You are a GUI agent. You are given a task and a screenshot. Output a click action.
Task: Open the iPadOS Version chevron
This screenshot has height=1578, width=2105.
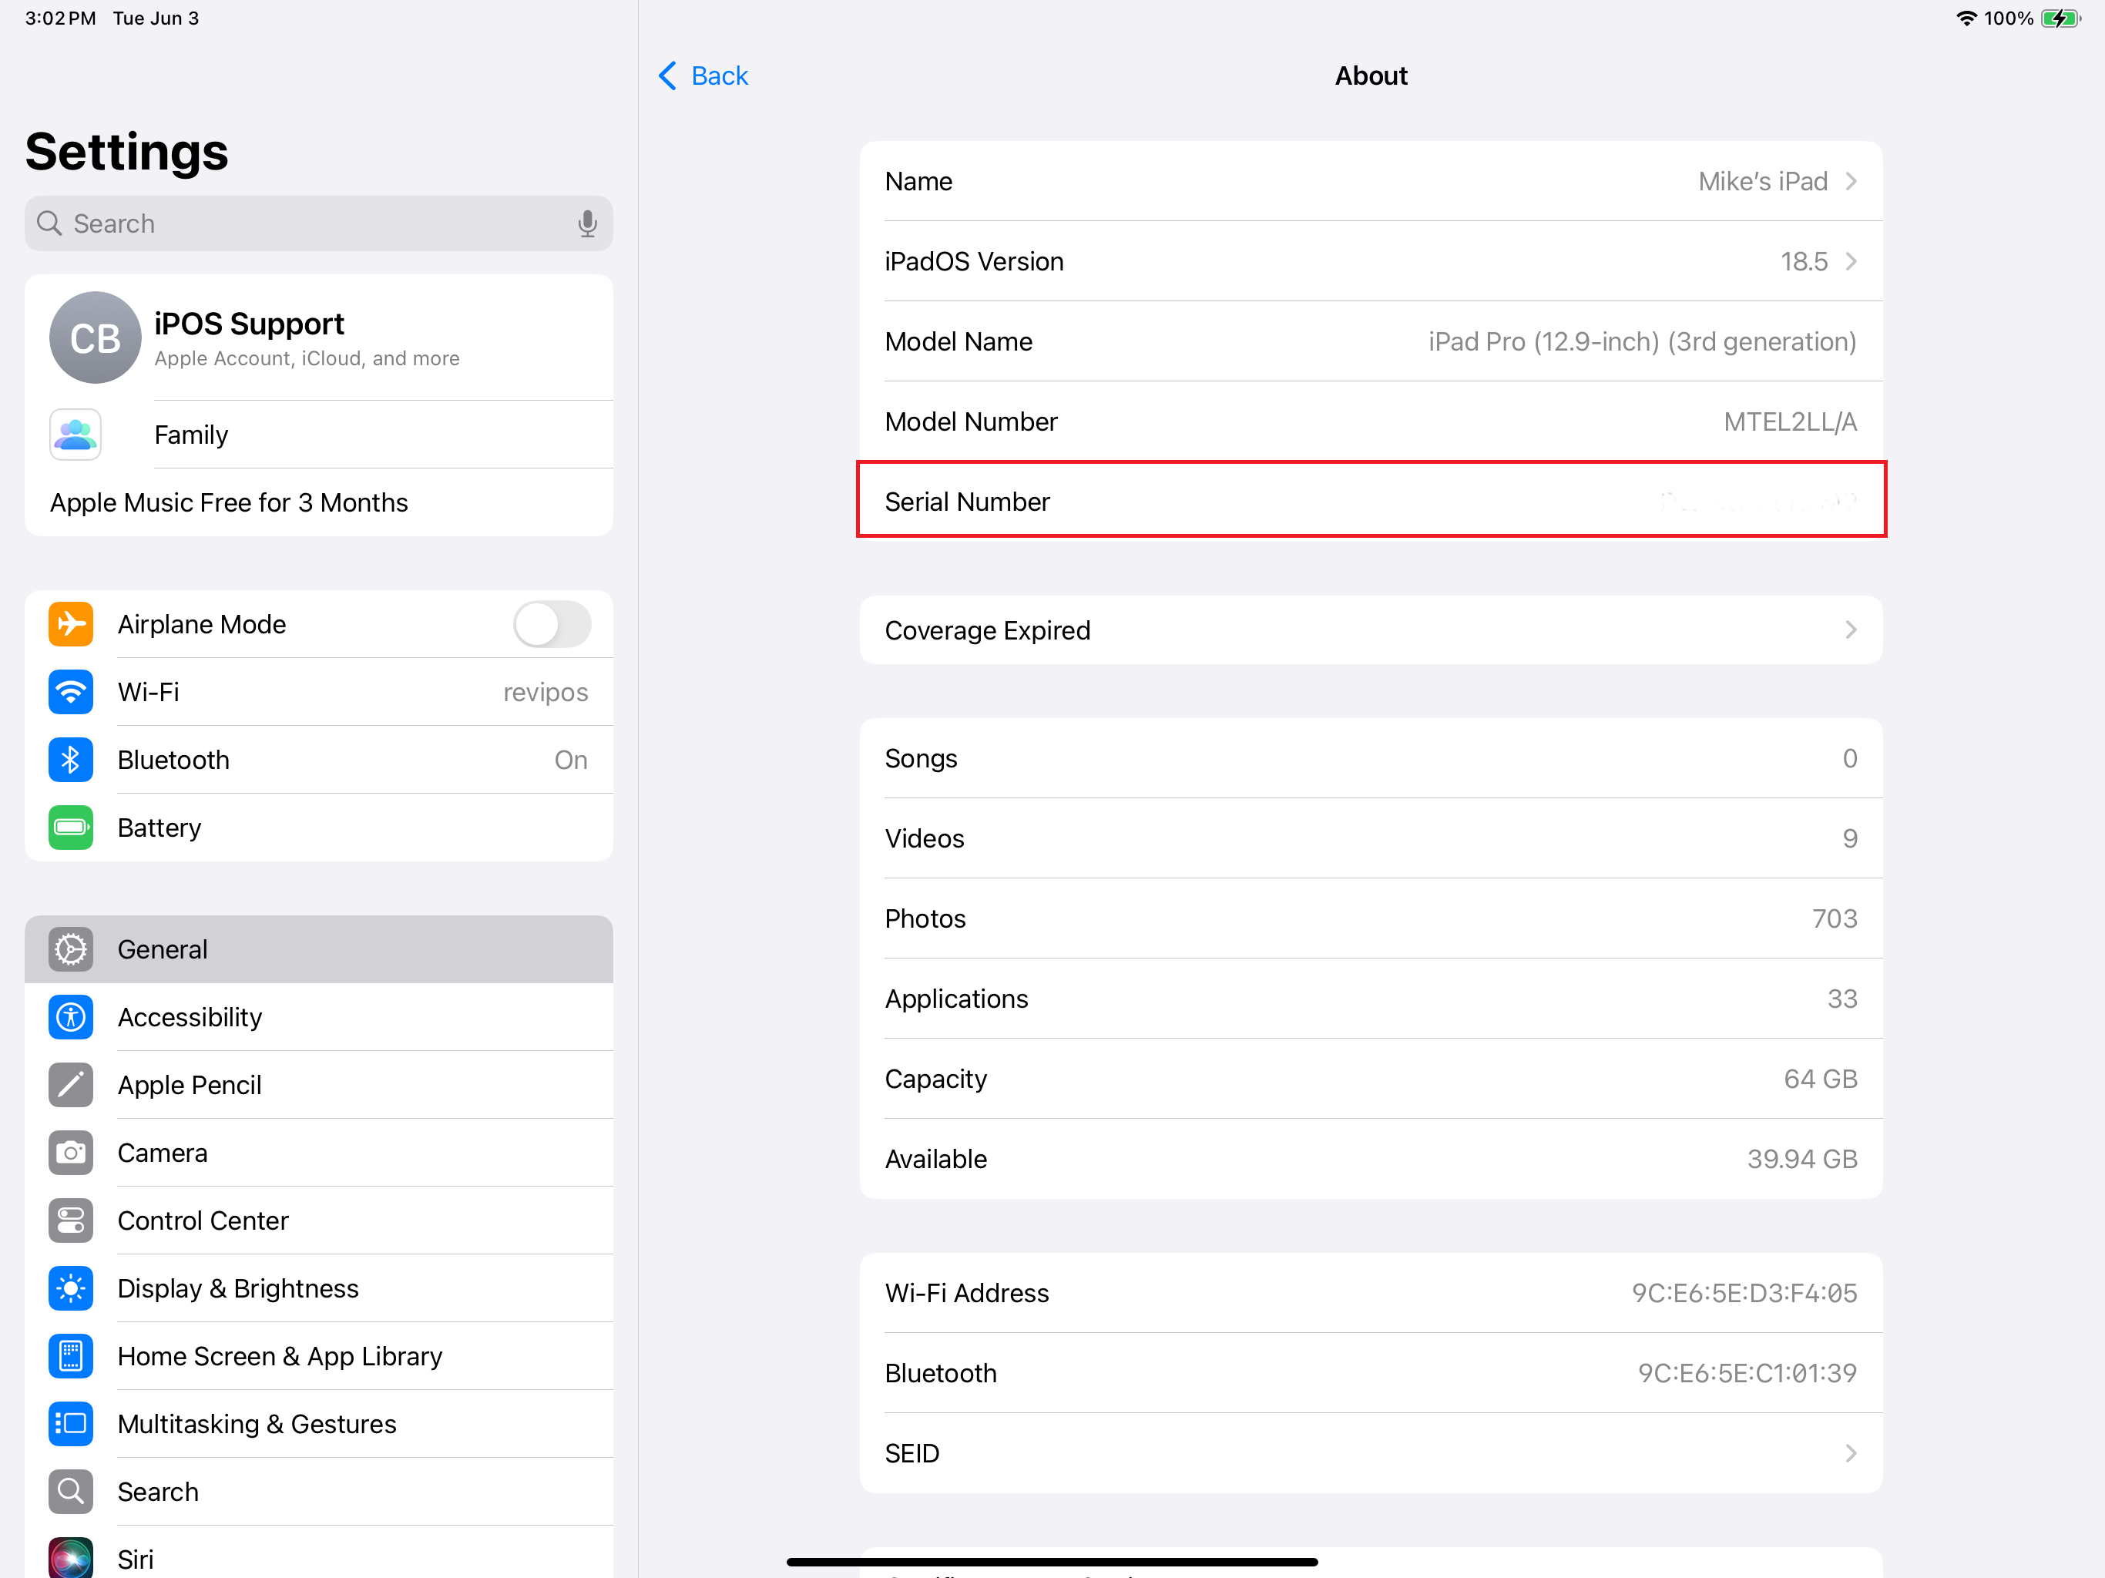click(x=1851, y=260)
